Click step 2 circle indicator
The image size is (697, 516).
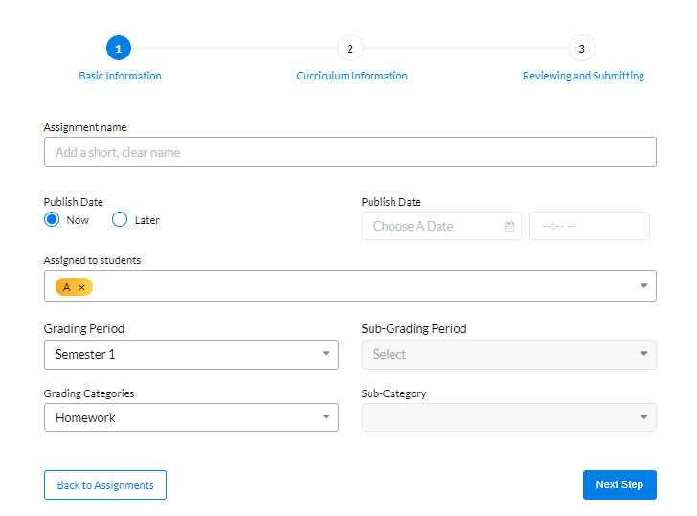tap(349, 48)
